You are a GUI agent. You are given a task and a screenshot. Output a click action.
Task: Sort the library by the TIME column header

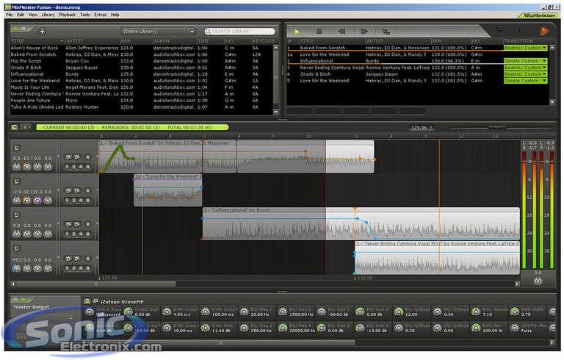[209, 41]
